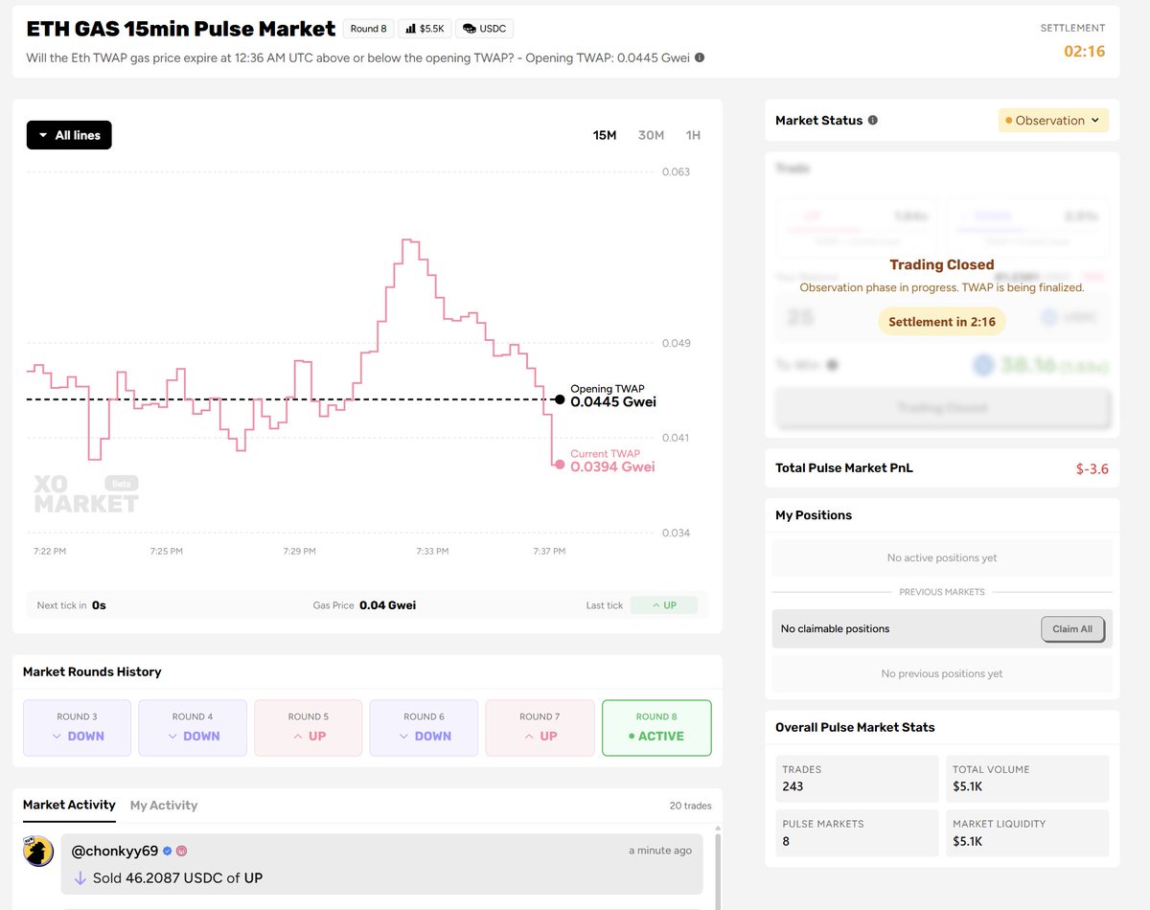
Task: Open the Round 8 badge details
Action: [x=368, y=28]
